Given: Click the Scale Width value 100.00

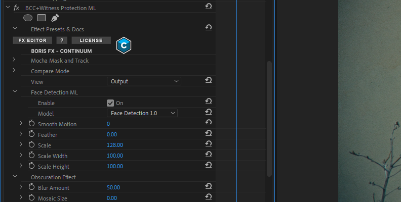Looking at the screenshot, I should [x=115, y=156].
